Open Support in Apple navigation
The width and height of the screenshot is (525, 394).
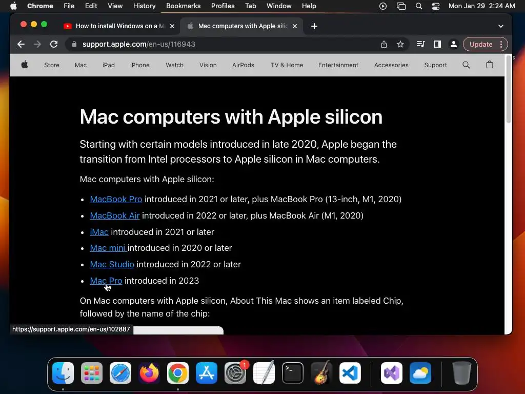pos(435,65)
